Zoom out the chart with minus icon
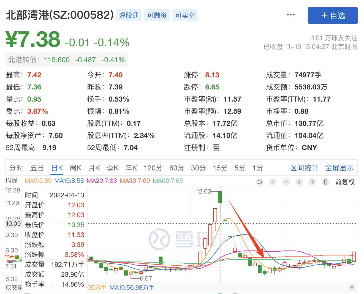The image size is (364, 294). pyautogui.click(x=286, y=182)
